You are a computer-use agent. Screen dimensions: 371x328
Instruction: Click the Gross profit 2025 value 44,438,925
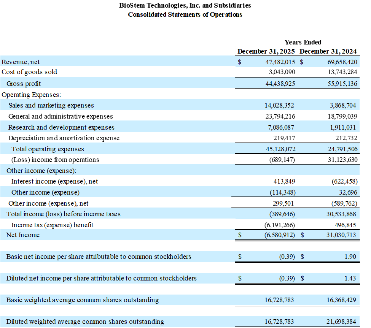280,84
